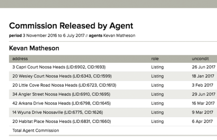Image resolution: width=217 pixels, height=140 pixels.
Task: Click the uncondit column header
Action: pyautogui.click(x=200, y=59)
